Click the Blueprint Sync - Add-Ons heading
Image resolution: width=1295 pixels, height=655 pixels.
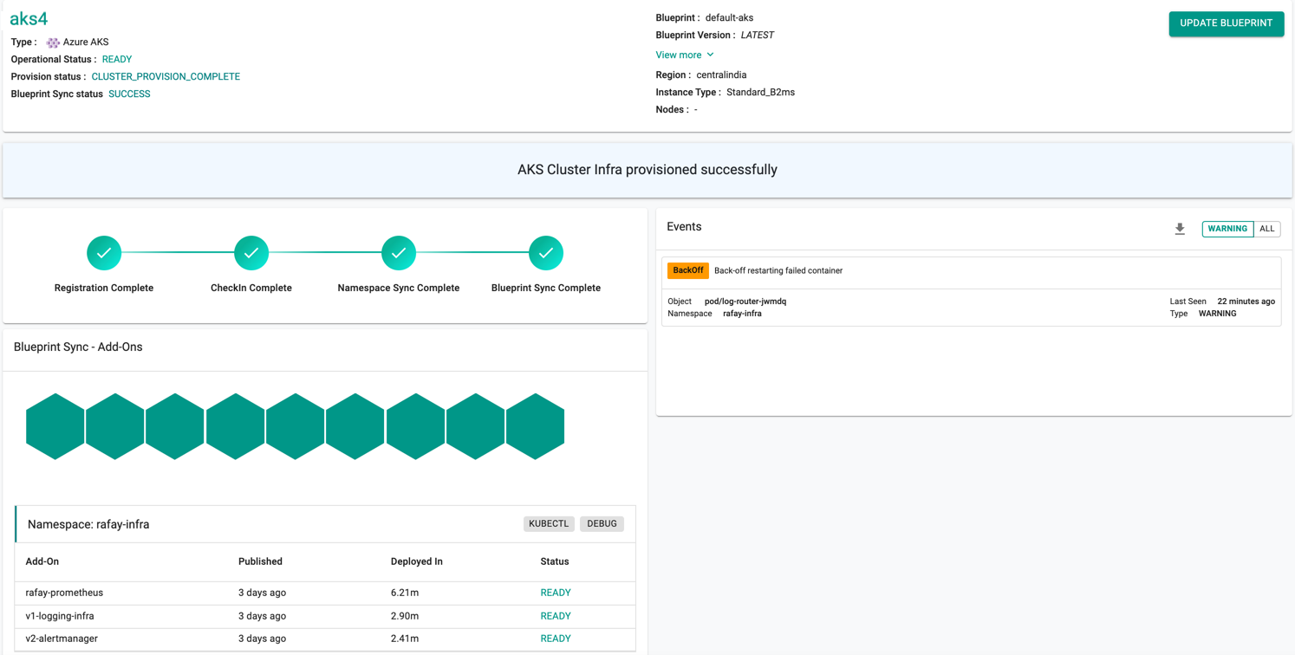[x=78, y=347]
